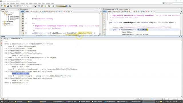Click the Debug Project toolbar icon

pyautogui.click(x=49, y=6)
